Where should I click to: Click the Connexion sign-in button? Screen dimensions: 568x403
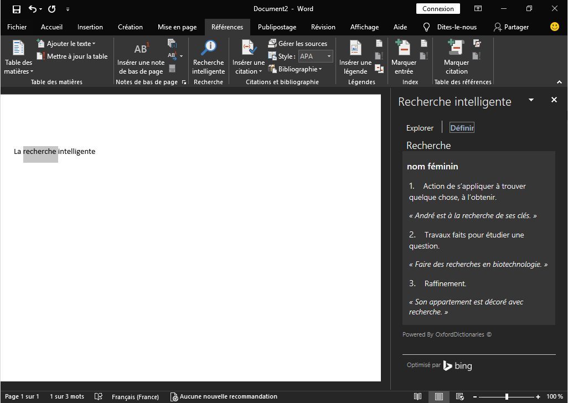click(438, 9)
